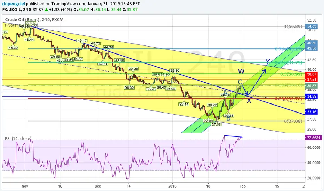Click the Crude Oil (Brent), 240, FXCM title
This screenshot has width=324, height=191.
[34, 19]
